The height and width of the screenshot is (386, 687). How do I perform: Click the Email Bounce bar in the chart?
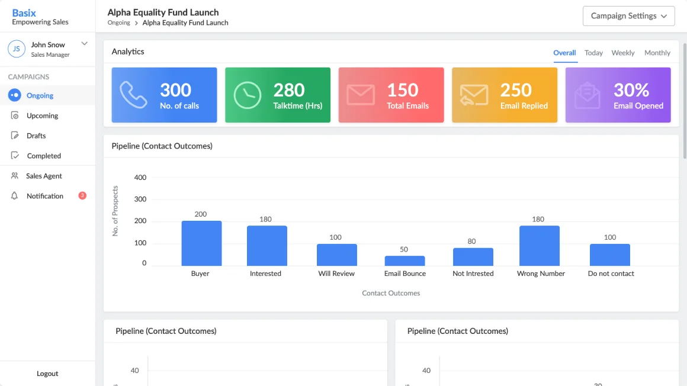[405, 260]
